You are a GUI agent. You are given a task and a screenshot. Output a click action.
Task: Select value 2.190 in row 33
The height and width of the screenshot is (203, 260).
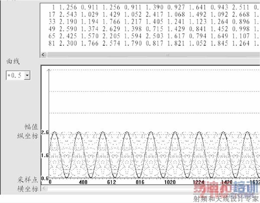(68, 22)
